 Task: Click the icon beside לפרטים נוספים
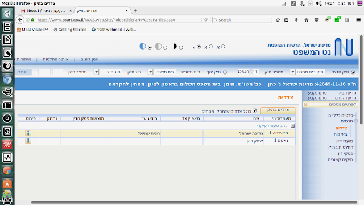pos(305,104)
